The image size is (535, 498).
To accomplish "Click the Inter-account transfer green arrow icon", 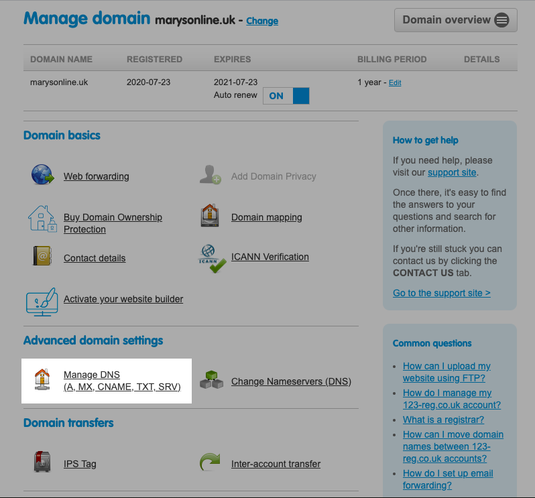I will pos(210,462).
